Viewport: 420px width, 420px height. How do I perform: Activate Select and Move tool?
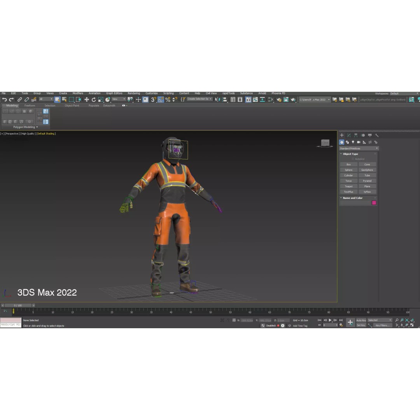(x=86, y=100)
